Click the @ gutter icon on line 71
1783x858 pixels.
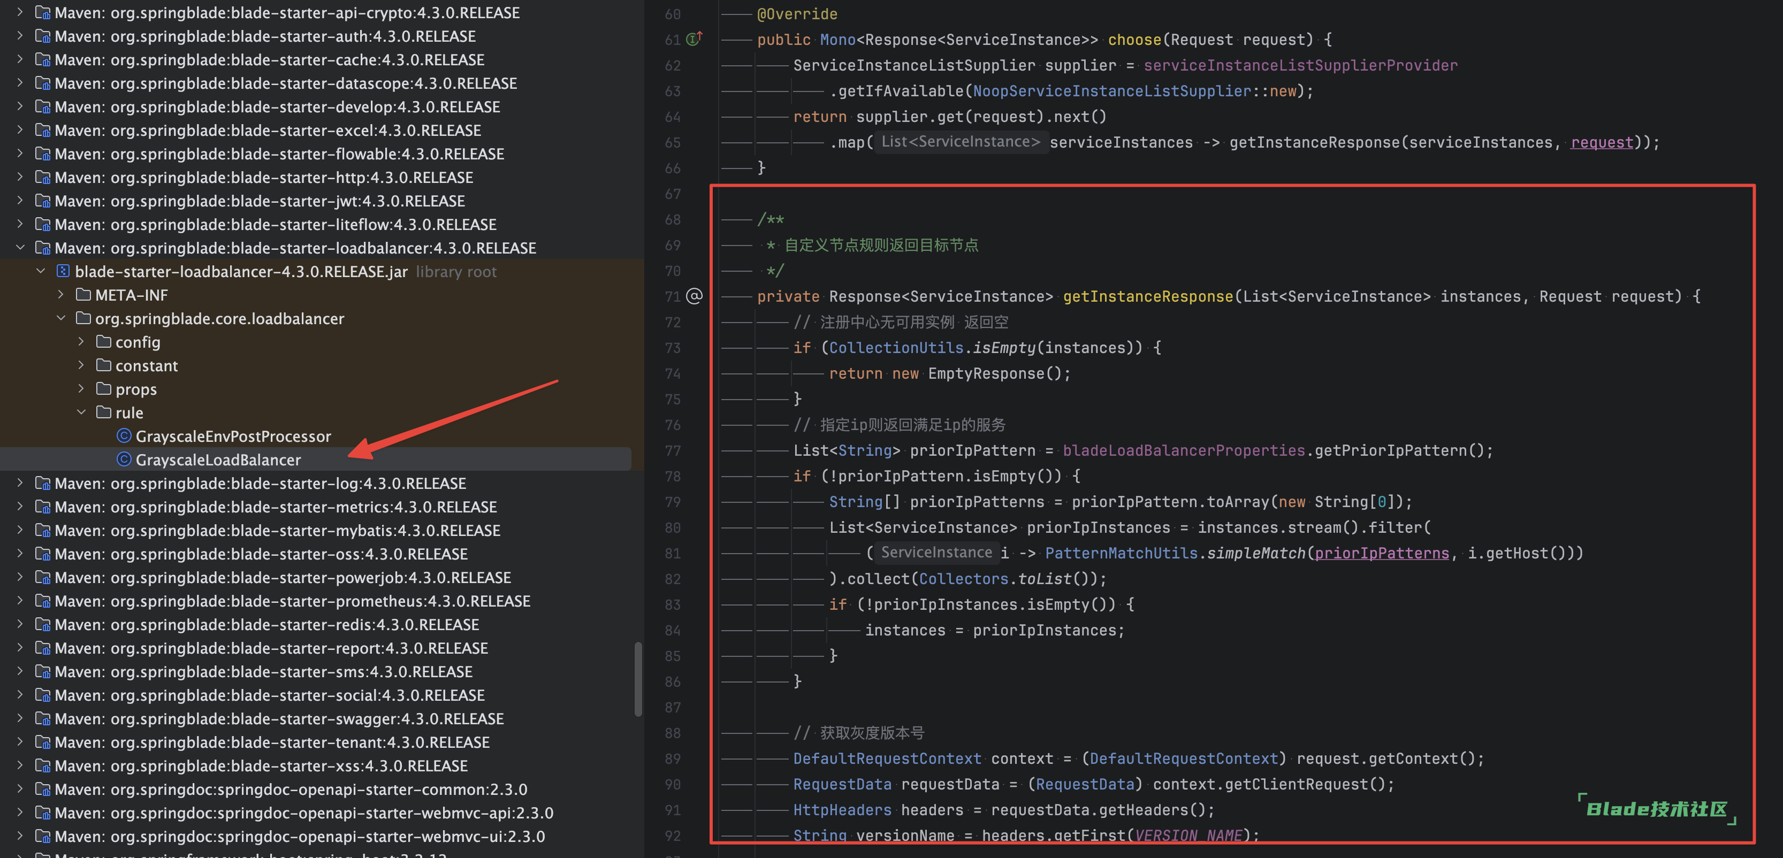(x=694, y=296)
